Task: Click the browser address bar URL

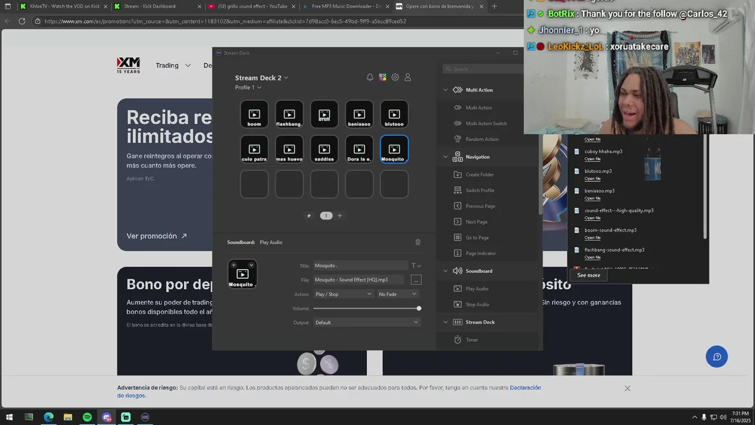Action: pyautogui.click(x=225, y=21)
